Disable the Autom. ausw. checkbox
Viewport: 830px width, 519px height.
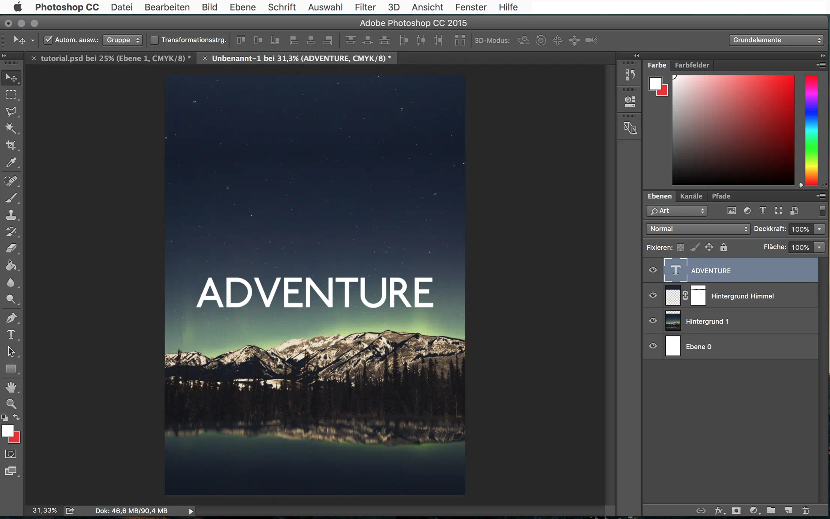48,40
